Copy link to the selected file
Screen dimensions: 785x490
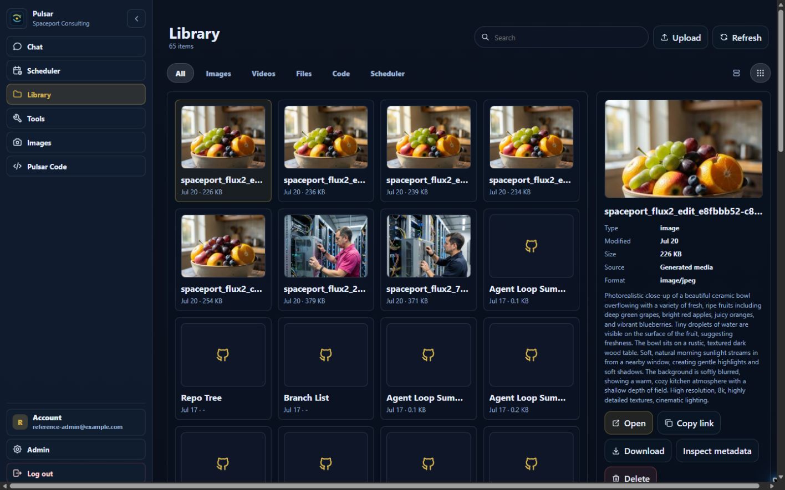pos(689,423)
